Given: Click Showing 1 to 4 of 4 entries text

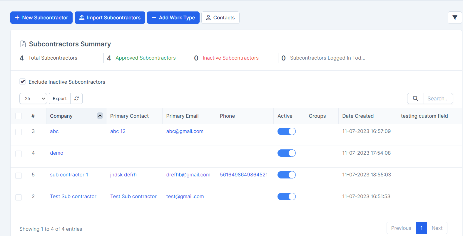Looking at the screenshot, I should click(51, 229).
